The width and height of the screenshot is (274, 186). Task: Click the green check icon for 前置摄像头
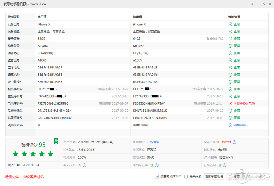point(230,118)
